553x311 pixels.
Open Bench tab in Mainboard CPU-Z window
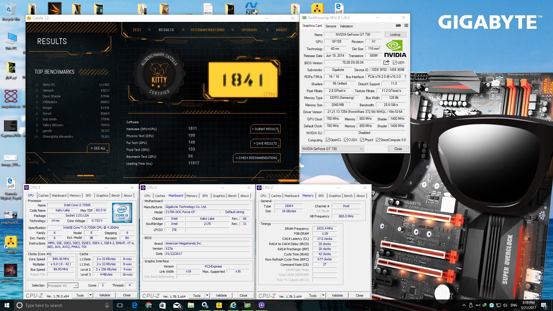tap(232, 196)
